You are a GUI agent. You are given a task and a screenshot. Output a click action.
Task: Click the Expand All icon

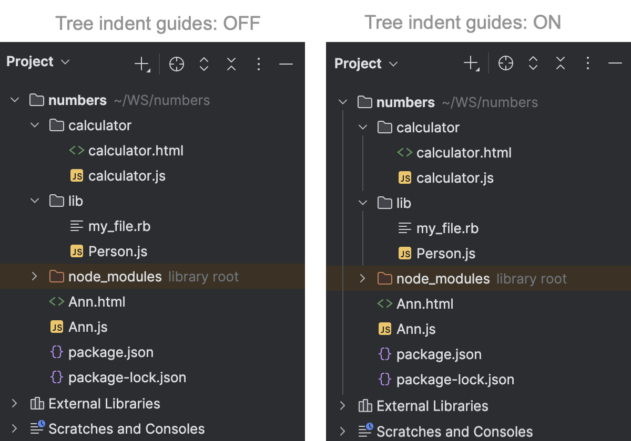pyautogui.click(x=204, y=64)
